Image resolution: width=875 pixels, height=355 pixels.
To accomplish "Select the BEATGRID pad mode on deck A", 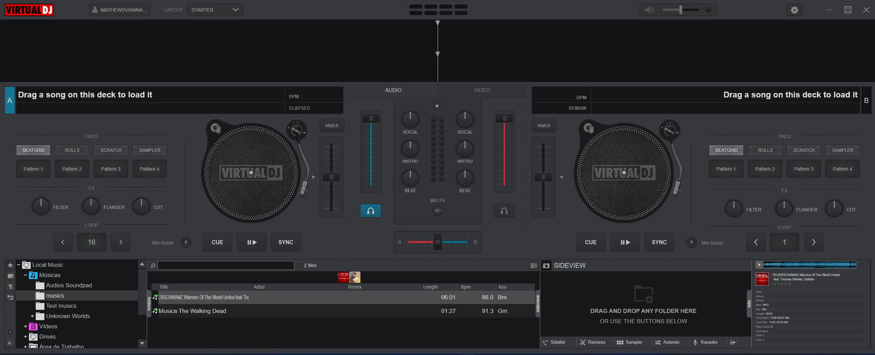I will point(34,150).
